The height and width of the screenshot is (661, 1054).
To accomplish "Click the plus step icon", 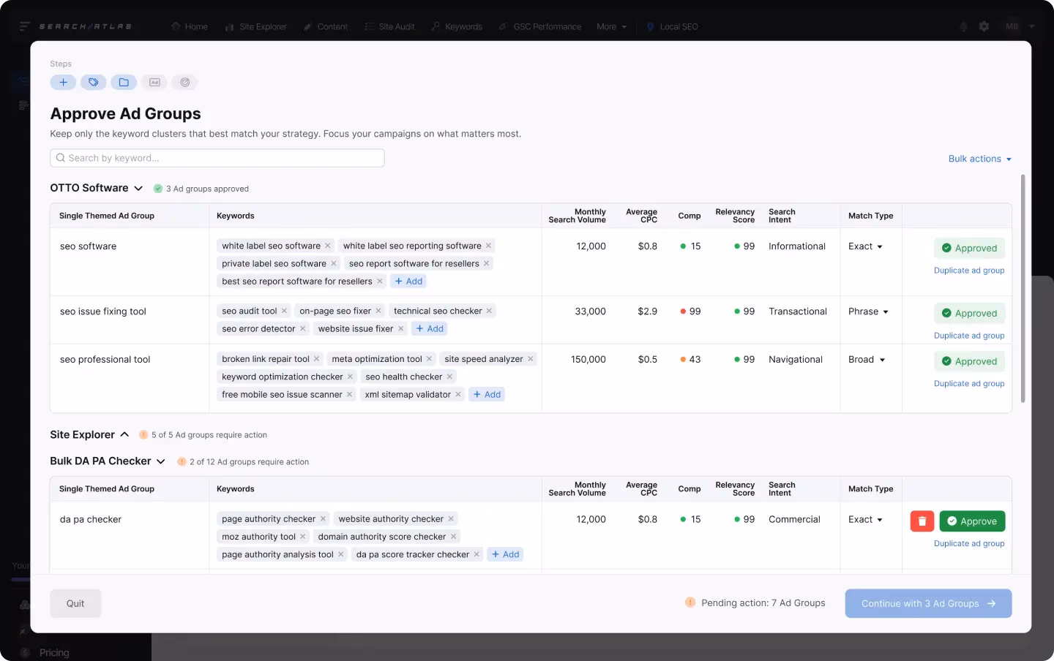I will coord(63,83).
